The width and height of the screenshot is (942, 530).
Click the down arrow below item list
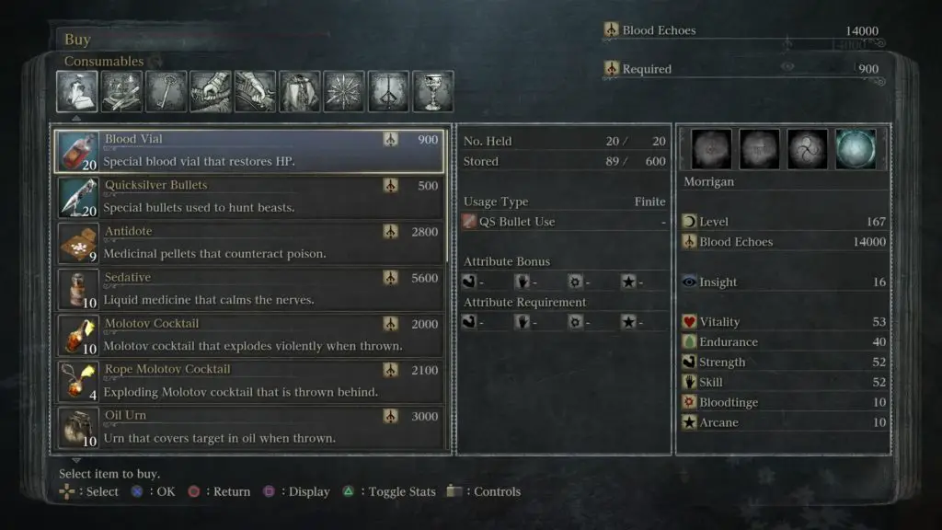click(x=76, y=460)
